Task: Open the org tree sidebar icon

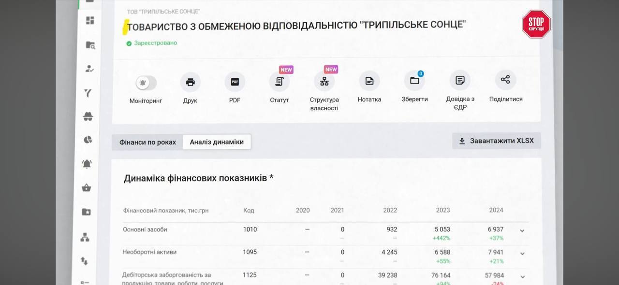Action: [85, 237]
